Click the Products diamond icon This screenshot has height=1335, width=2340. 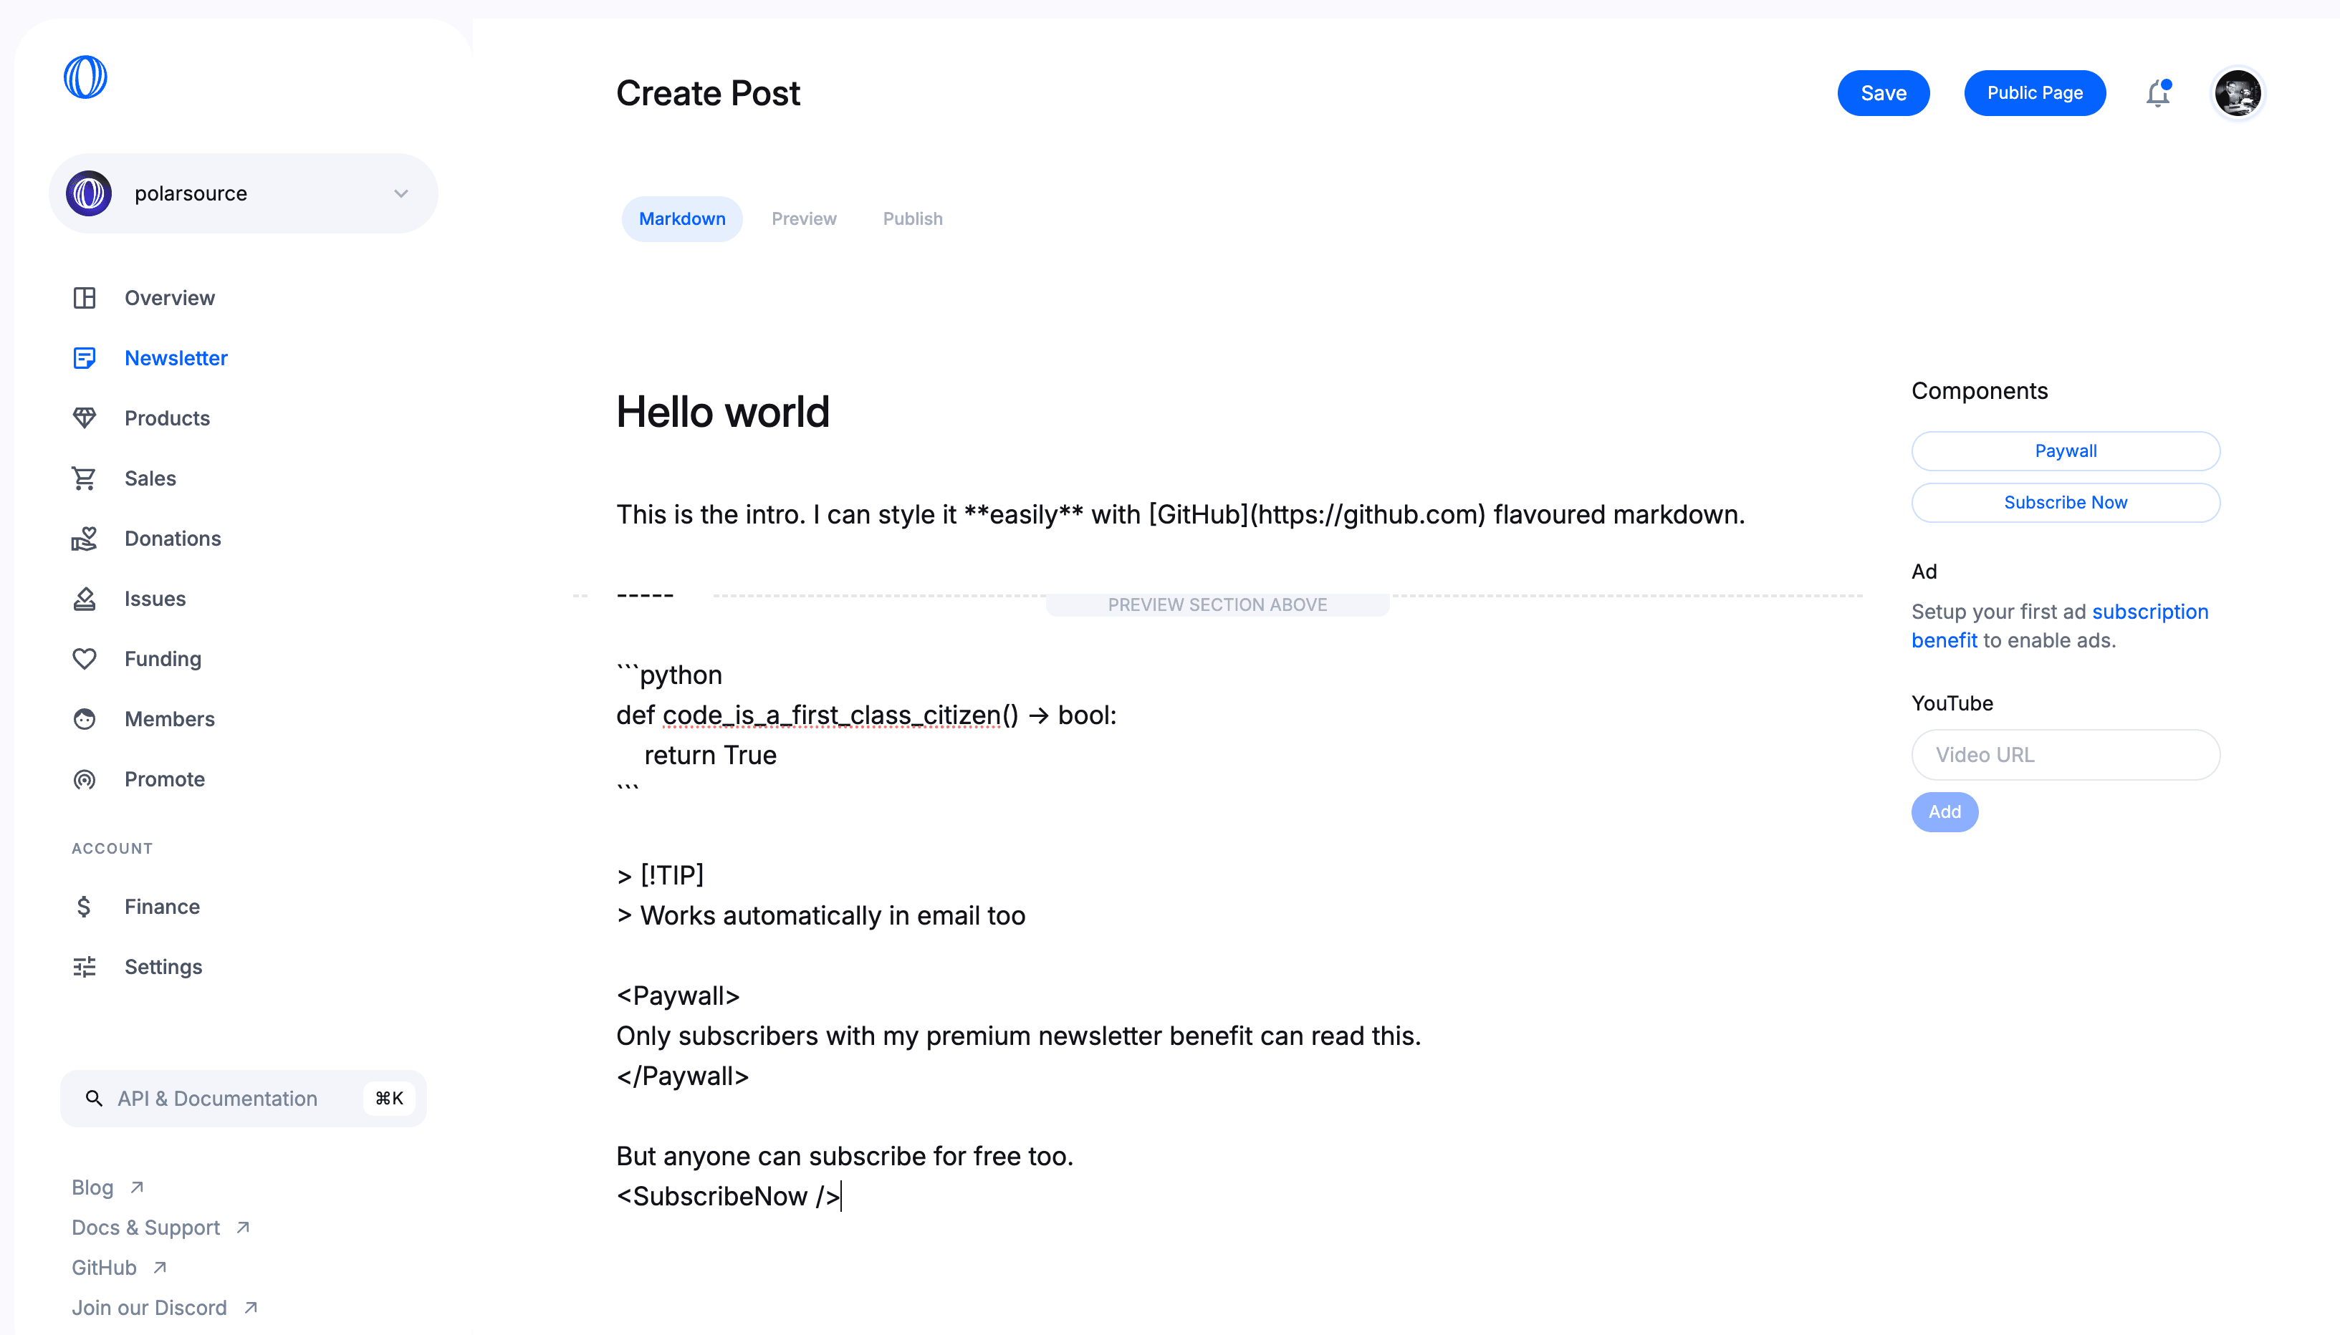[85, 418]
